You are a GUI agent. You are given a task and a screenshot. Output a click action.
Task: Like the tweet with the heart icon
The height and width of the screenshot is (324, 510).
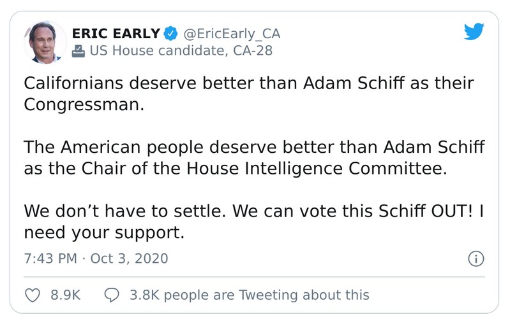pos(33,295)
